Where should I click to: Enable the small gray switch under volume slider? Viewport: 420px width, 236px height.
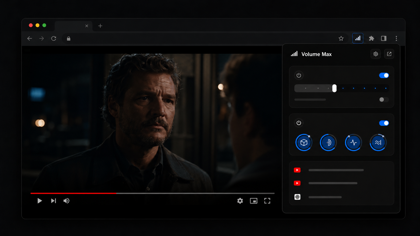[384, 100]
